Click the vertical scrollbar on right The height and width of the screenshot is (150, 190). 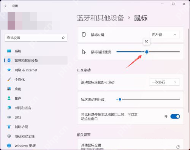click(x=189, y=70)
